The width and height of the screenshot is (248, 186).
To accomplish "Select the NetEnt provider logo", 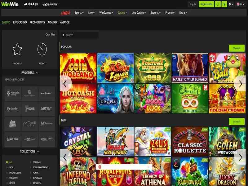I will coord(46,108).
